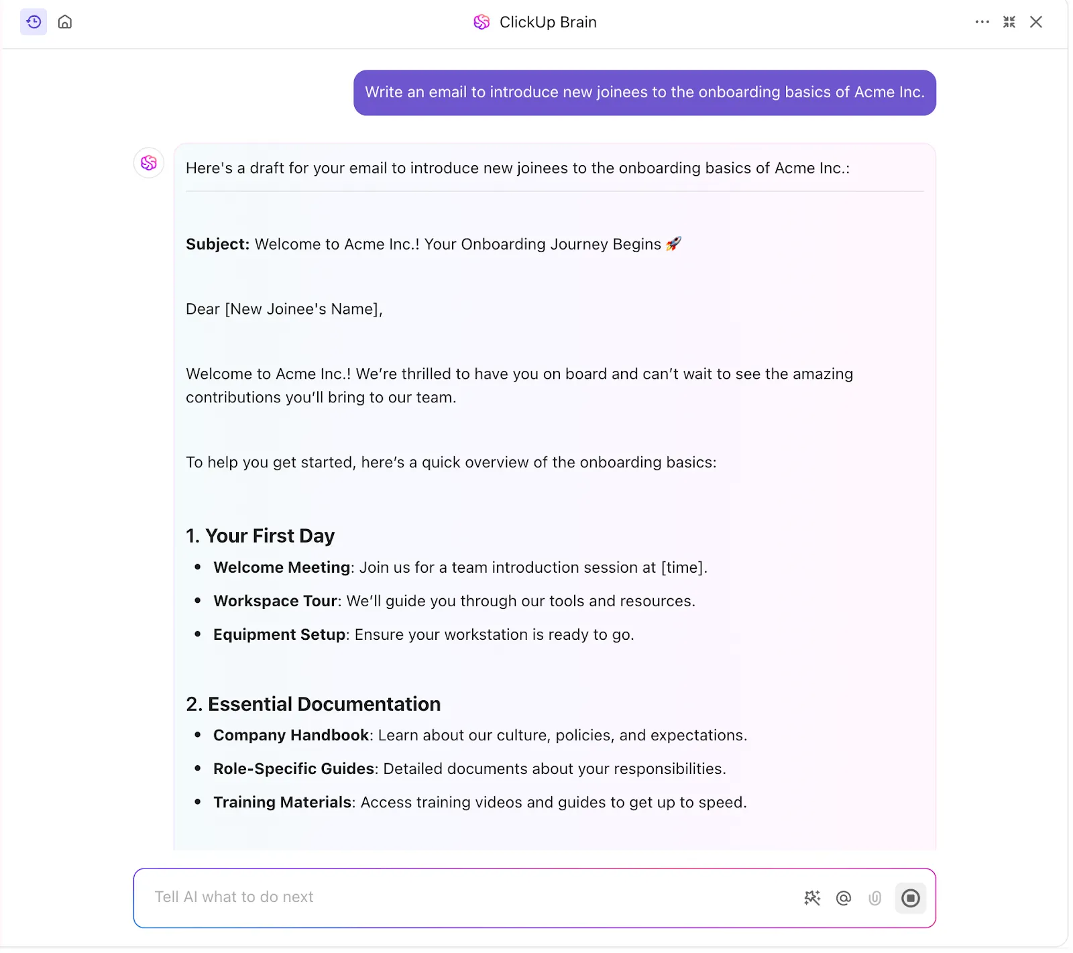Stop the response generation

click(x=910, y=897)
